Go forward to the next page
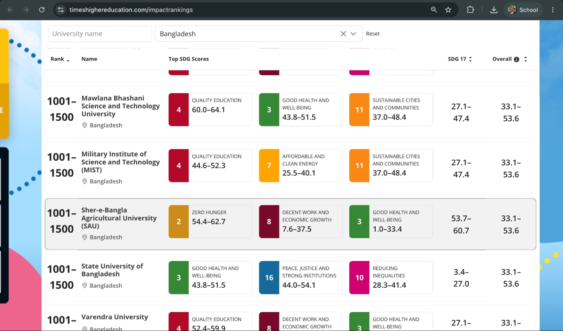This screenshot has height=331, width=563. click(x=26, y=10)
